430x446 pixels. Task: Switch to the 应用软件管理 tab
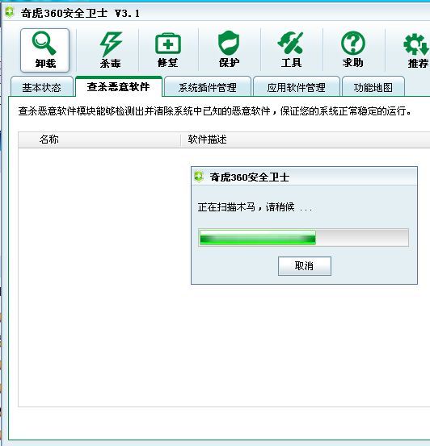[297, 87]
